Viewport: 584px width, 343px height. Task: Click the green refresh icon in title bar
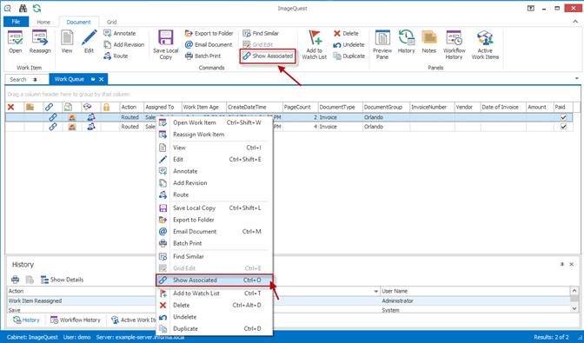(36, 8)
